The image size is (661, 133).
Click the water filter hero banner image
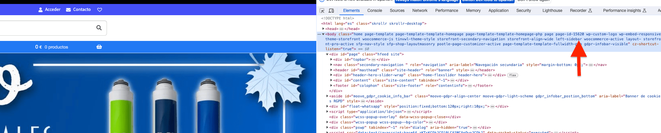tap(158, 93)
